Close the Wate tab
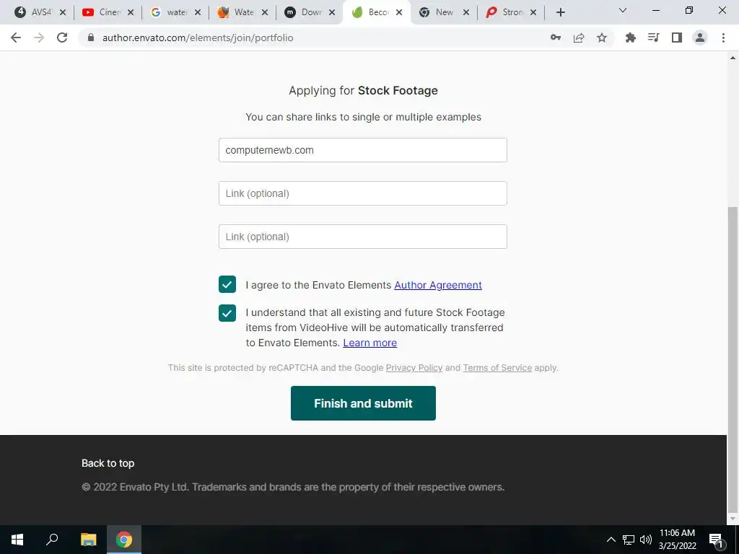 click(x=265, y=12)
